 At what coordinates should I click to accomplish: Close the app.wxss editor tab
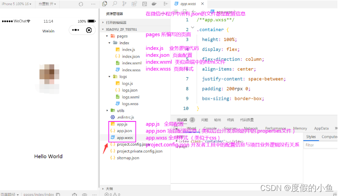click(x=202, y=4)
